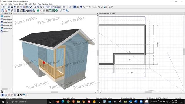Click the 14'-6" dimension label
This screenshot has height=104, width=185.
coord(158,44)
